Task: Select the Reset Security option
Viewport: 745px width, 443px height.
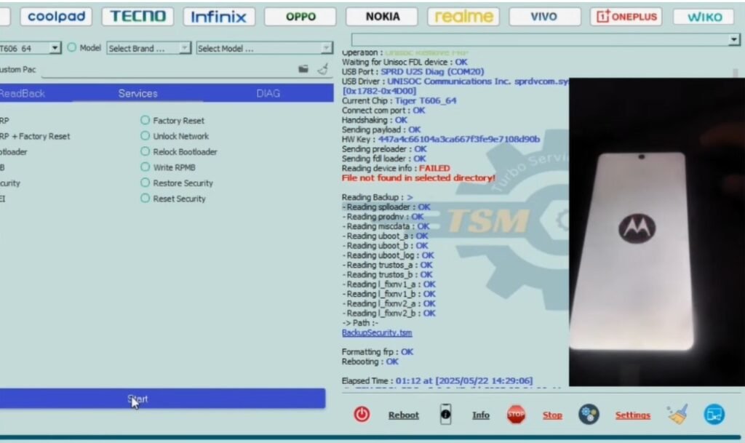Action: 145,199
